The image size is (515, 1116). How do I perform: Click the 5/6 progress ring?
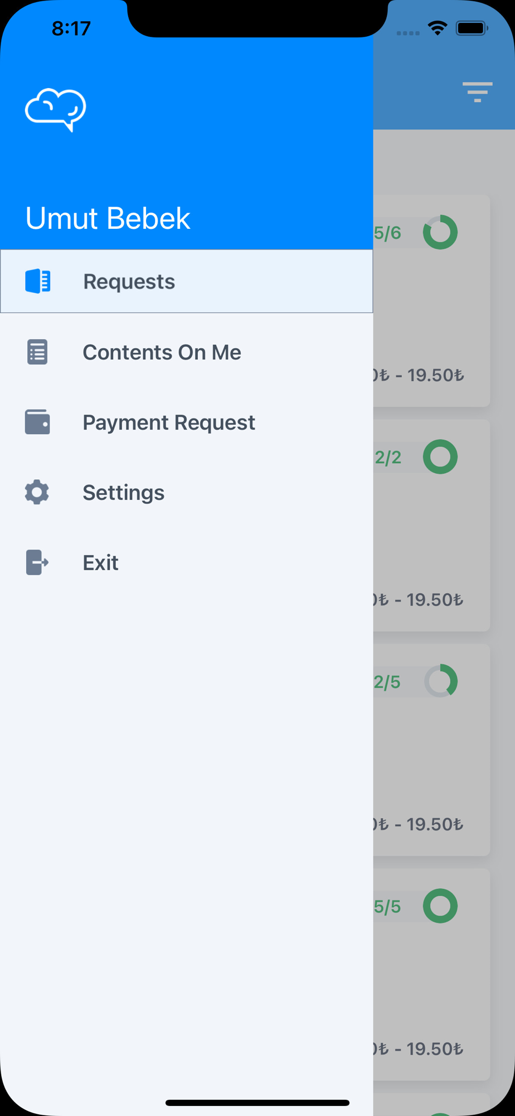440,232
